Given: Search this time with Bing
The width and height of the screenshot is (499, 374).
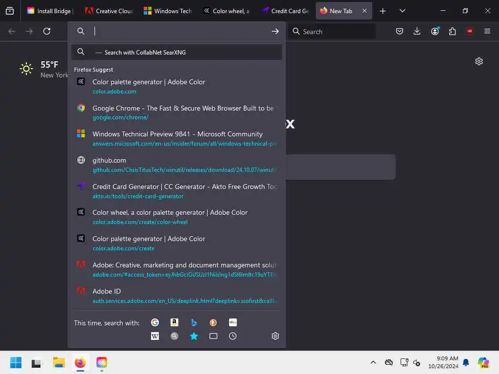Looking at the screenshot, I should click(194, 322).
